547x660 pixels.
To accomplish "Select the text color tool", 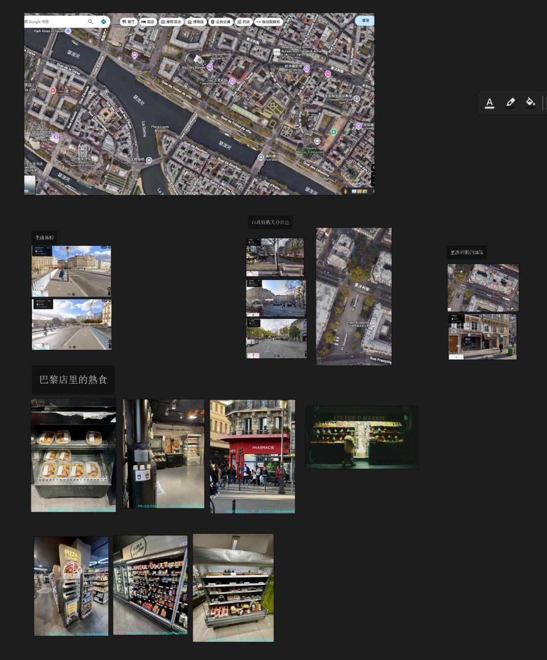I will [x=489, y=103].
